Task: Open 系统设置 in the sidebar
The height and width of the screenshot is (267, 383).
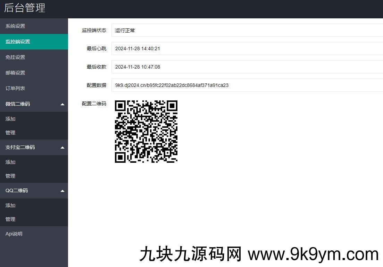Action: click(34, 26)
